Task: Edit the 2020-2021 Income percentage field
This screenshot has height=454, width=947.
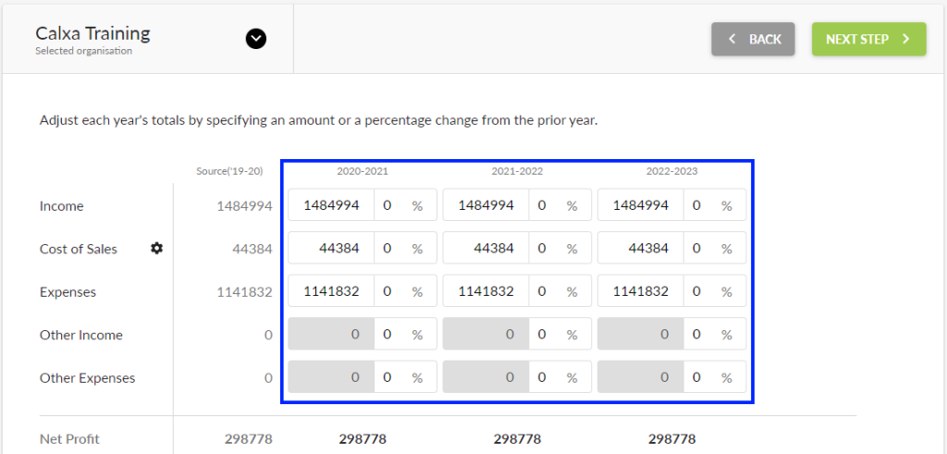Action: pyautogui.click(x=388, y=206)
